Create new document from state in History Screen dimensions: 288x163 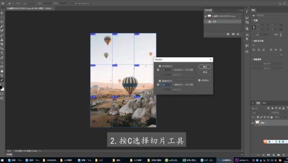tap(228, 34)
